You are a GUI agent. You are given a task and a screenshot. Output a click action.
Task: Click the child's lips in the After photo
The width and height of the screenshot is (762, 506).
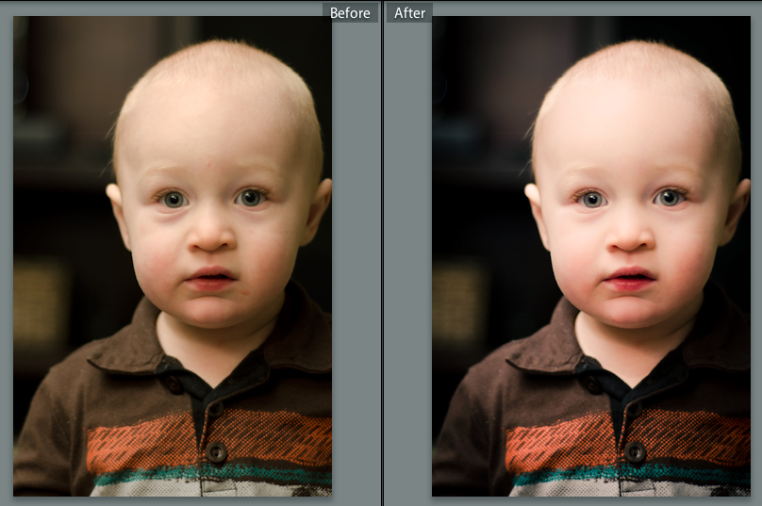point(629,280)
